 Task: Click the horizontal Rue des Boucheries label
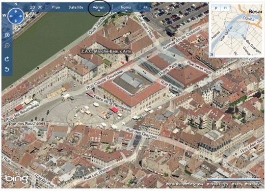[x=27, y=124]
